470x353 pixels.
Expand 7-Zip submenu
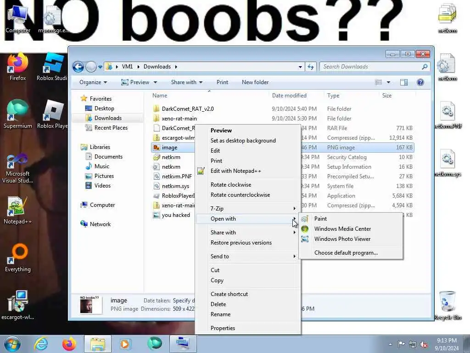point(248,208)
